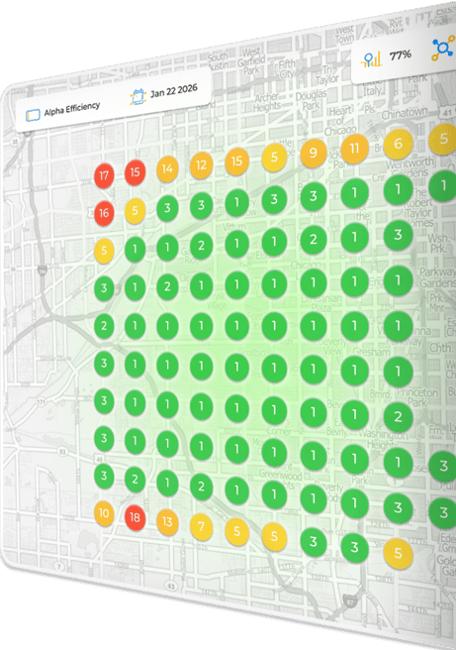Click the 77% visibility score
The height and width of the screenshot is (650, 456).
tap(401, 54)
